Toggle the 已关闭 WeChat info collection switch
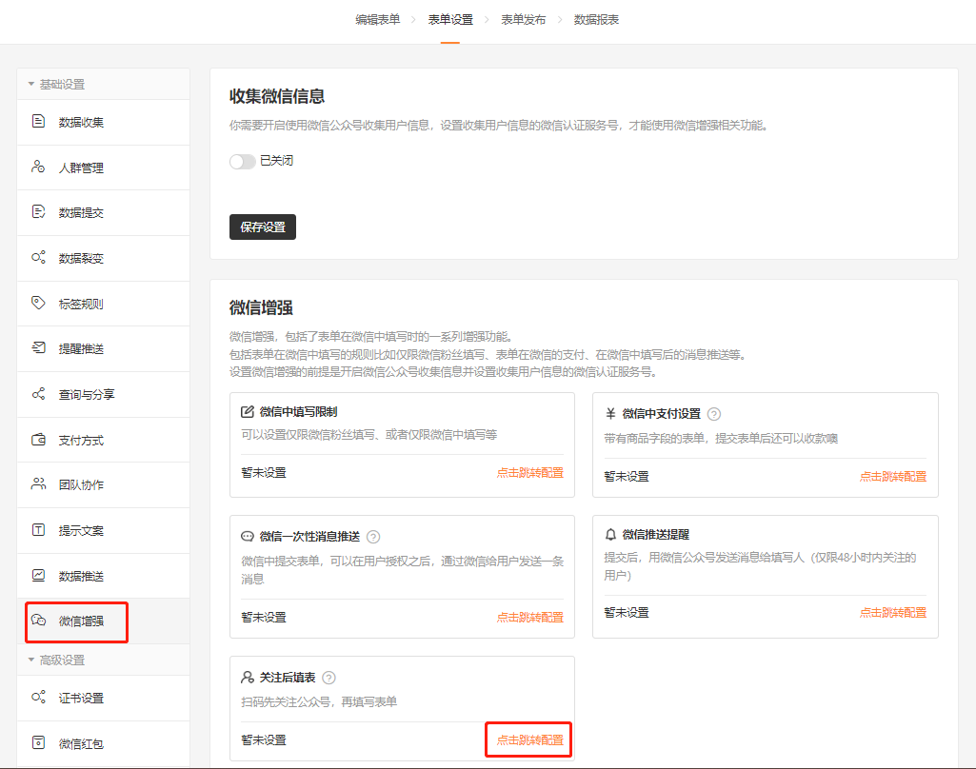 pos(243,162)
